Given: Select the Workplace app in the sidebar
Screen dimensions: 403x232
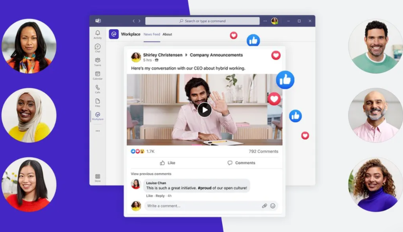Looking at the screenshot, I should (x=98, y=116).
